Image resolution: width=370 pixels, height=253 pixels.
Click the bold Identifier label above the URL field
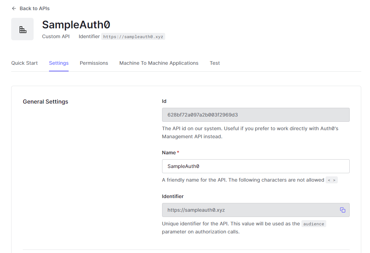click(x=173, y=196)
